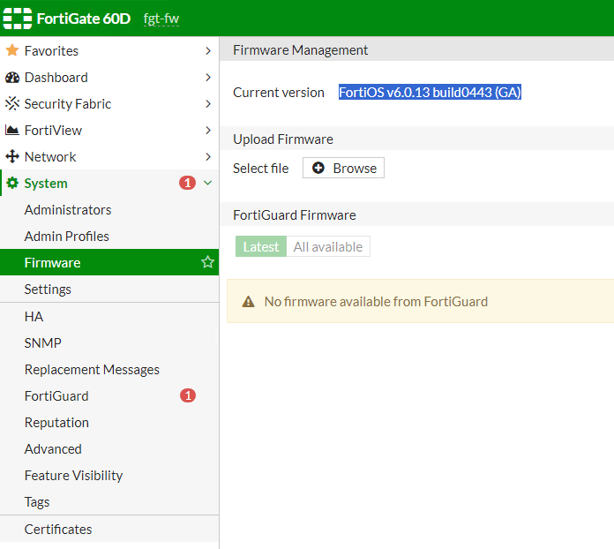
Task: Select the Latest firmware filter
Action: tap(260, 247)
